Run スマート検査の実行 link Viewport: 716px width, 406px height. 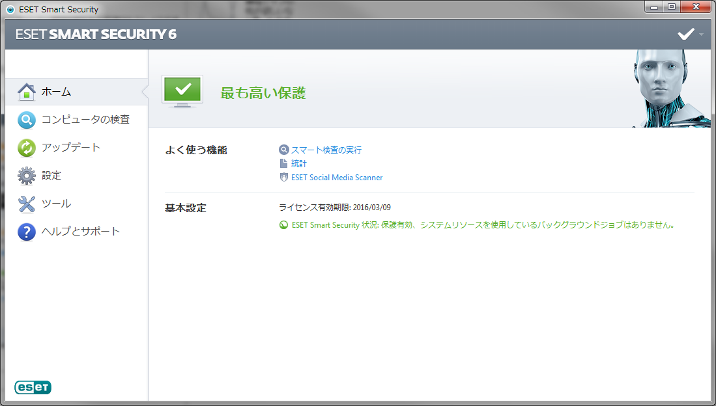point(326,150)
